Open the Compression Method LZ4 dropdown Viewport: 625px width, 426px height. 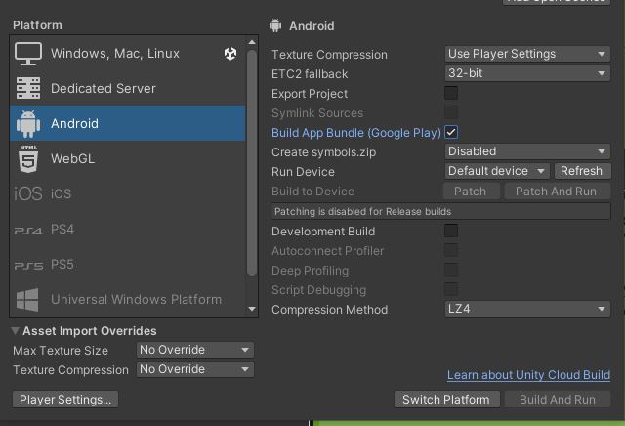point(527,309)
